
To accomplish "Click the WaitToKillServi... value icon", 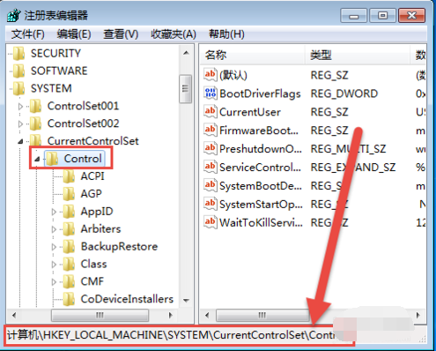I will 211,222.
